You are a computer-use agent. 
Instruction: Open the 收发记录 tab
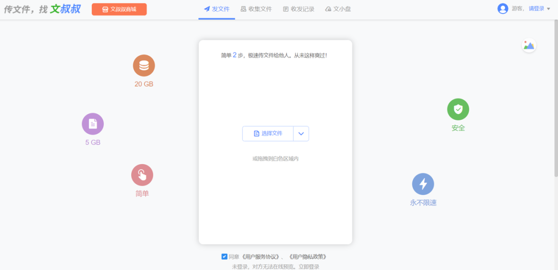click(299, 9)
